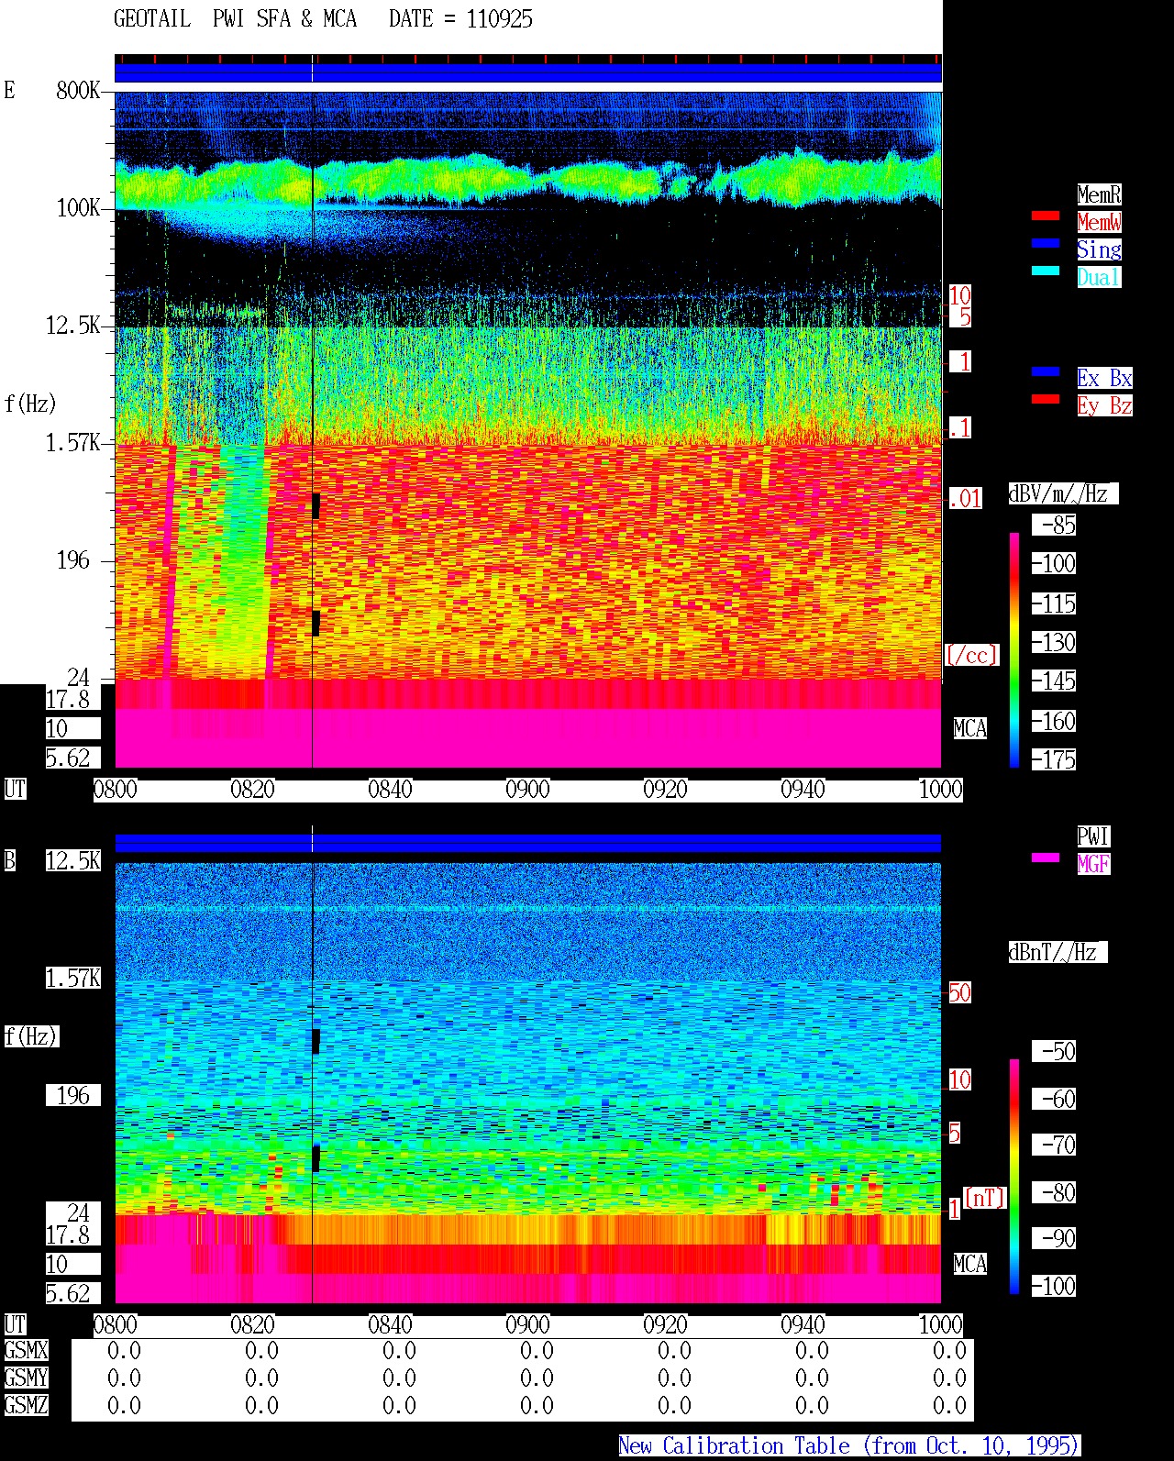This screenshot has width=1174, height=1461.
Task: Click the 100K frequency axis label
Action: tap(78, 208)
